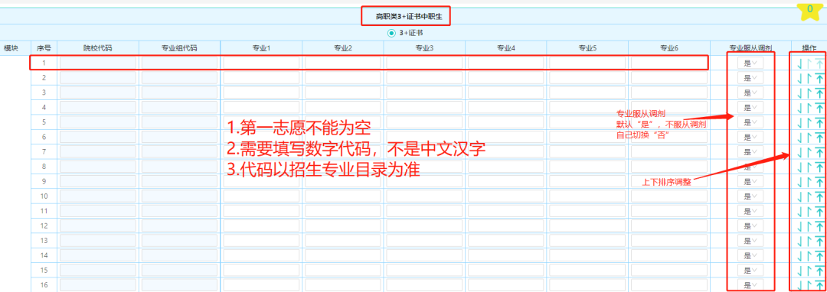Screen dimensions: 827x292
Task: Move row 5 up one position
Action: 809,122
